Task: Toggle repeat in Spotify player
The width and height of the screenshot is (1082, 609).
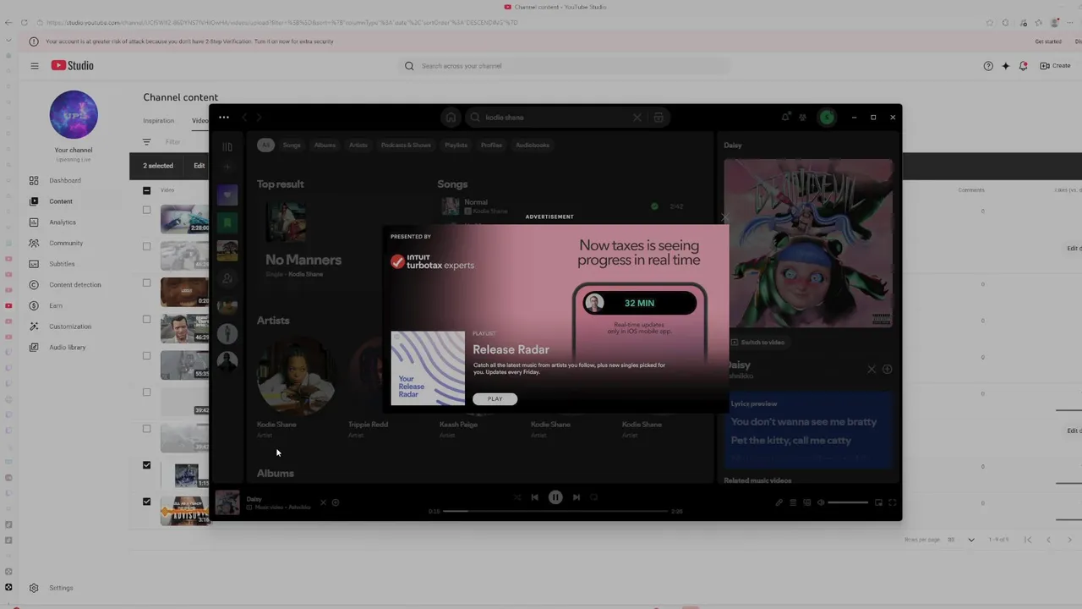Action: (594, 497)
